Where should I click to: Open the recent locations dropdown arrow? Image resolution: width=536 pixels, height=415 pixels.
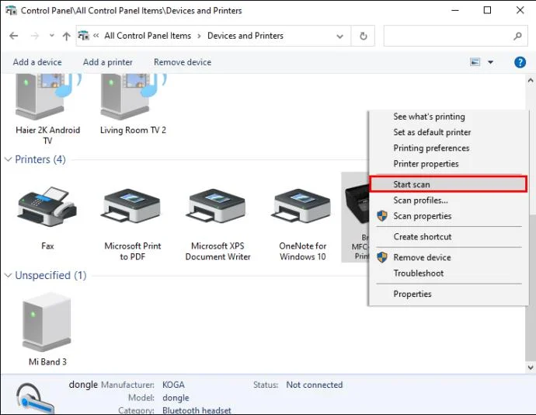51,35
